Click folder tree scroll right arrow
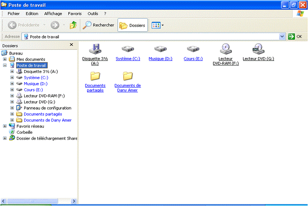The height and width of the screenshot is (206, 308). point(74,201)
